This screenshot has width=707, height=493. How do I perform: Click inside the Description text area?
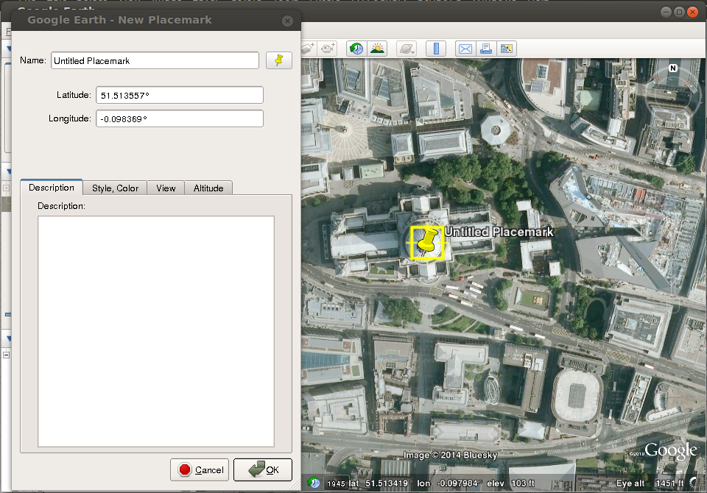click(156, 331)
